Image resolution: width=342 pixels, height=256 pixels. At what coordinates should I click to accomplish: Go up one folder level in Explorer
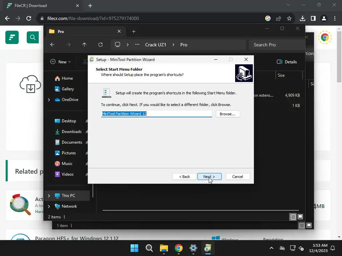tap(84, 45)
